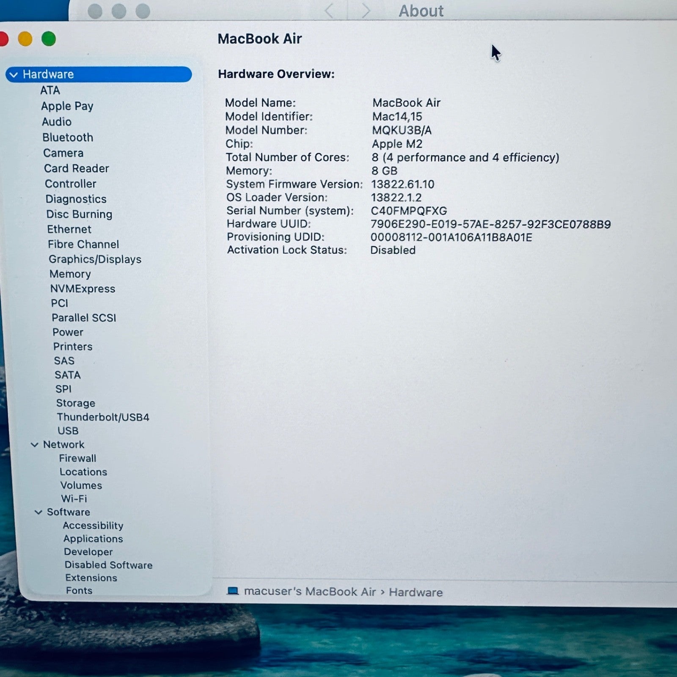Select Volumes under Network
This screenshot has width=677, height=677.
(81, 485)
